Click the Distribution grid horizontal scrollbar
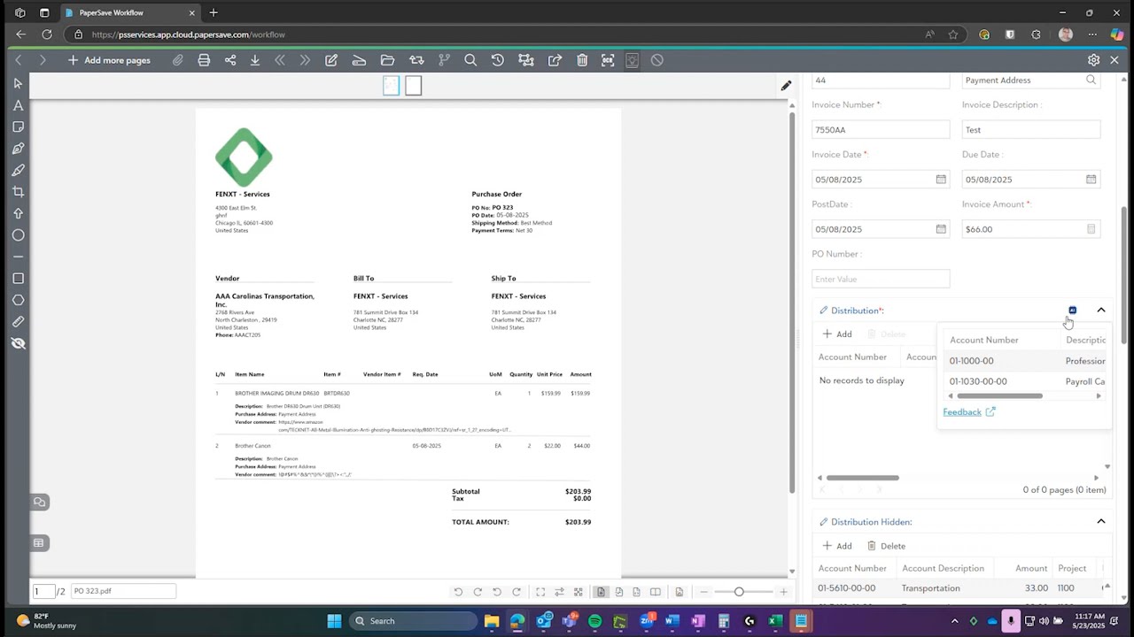 coord(863,478)
